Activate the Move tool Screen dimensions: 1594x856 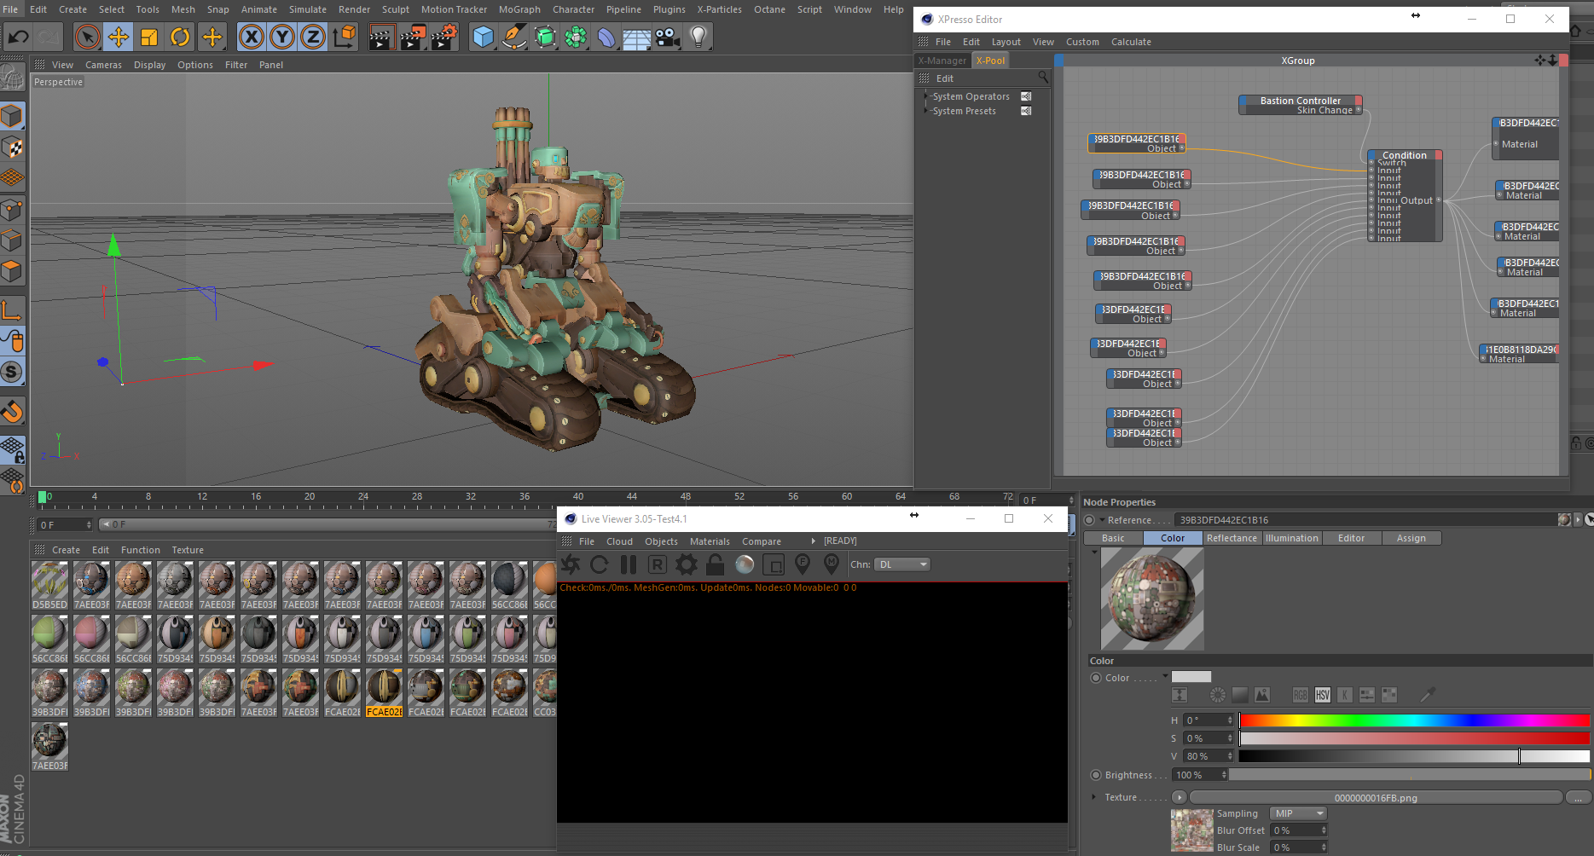coord(119,37)
